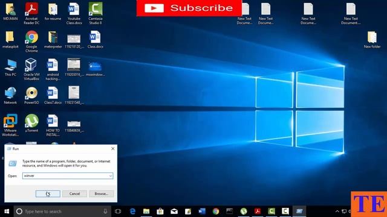Image resolution: width=387 pixels, height=217 pixels.
Task: Launch Microsoft Edge from the taskbar
Action: [x=132, y=212]
